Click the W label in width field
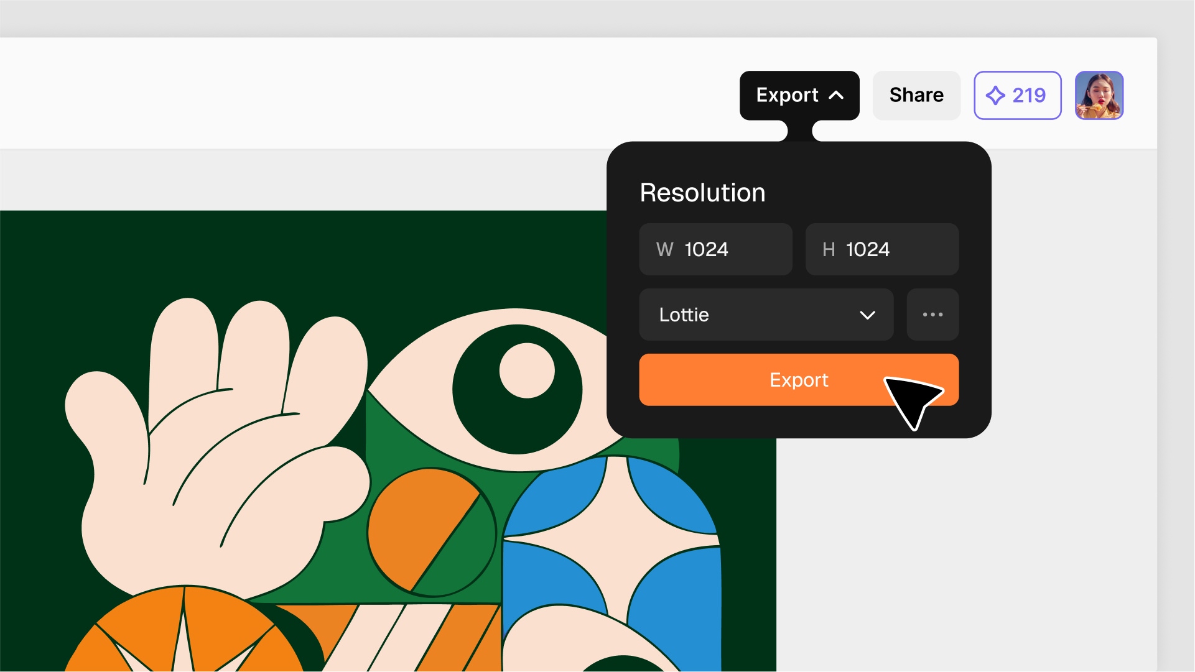Screen dimensions: 1195x672 (664, 249)
